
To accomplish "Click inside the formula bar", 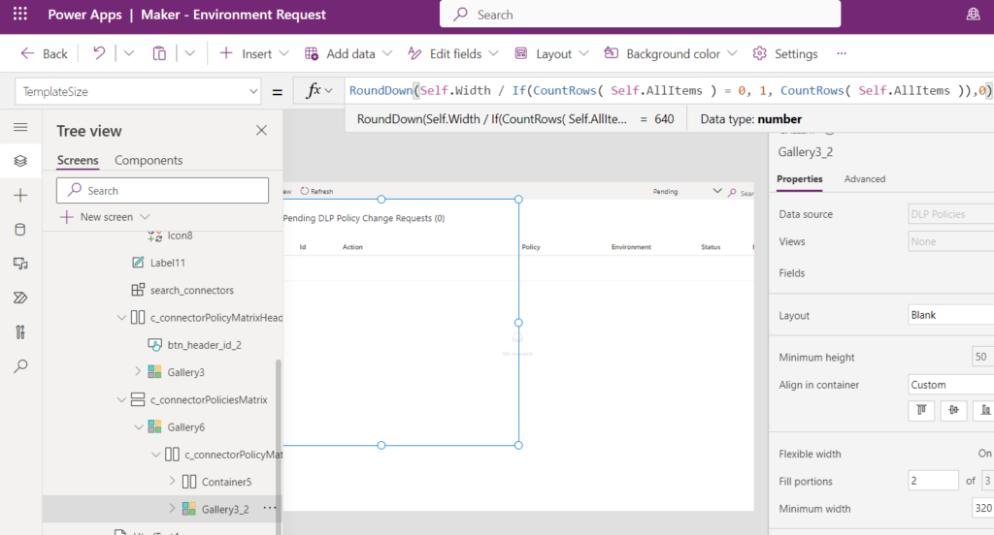I will tap(669, 91).
